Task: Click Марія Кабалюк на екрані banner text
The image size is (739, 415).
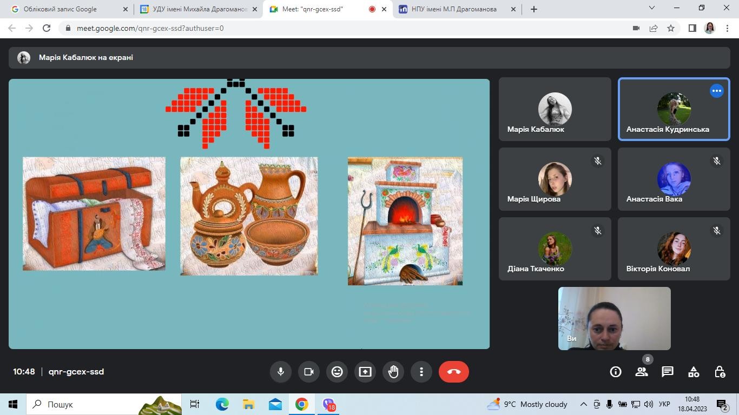Action: point(86,57)
